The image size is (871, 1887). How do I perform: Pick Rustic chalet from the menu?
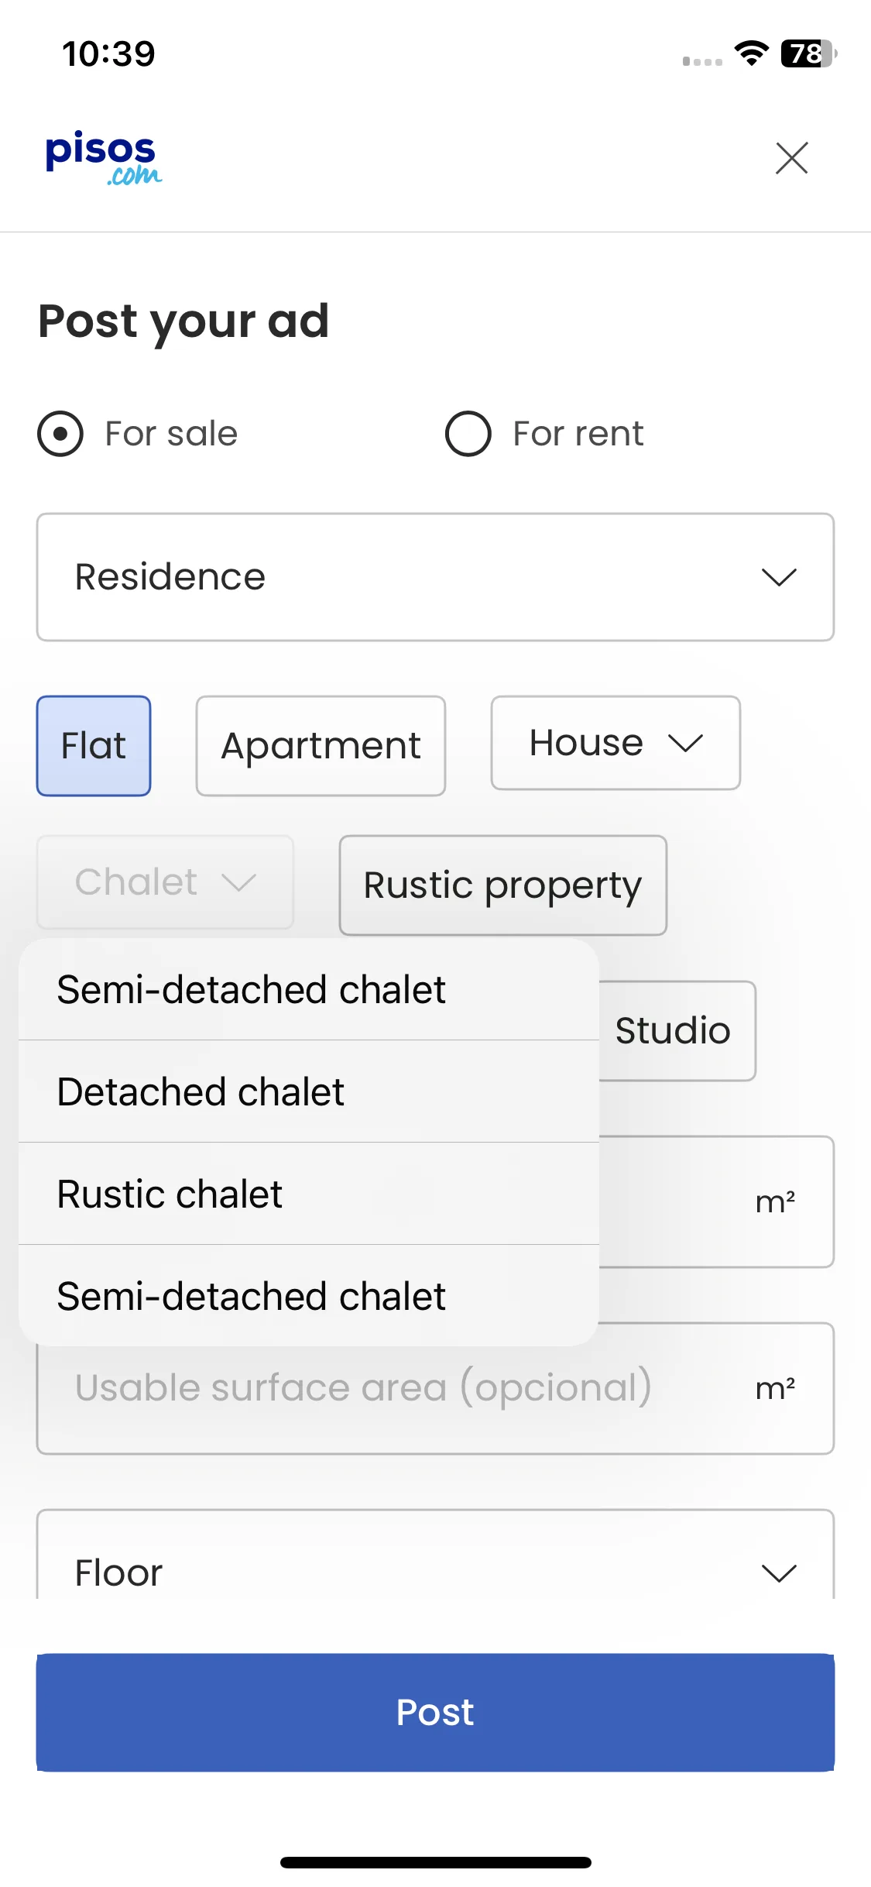point(309,1194)
